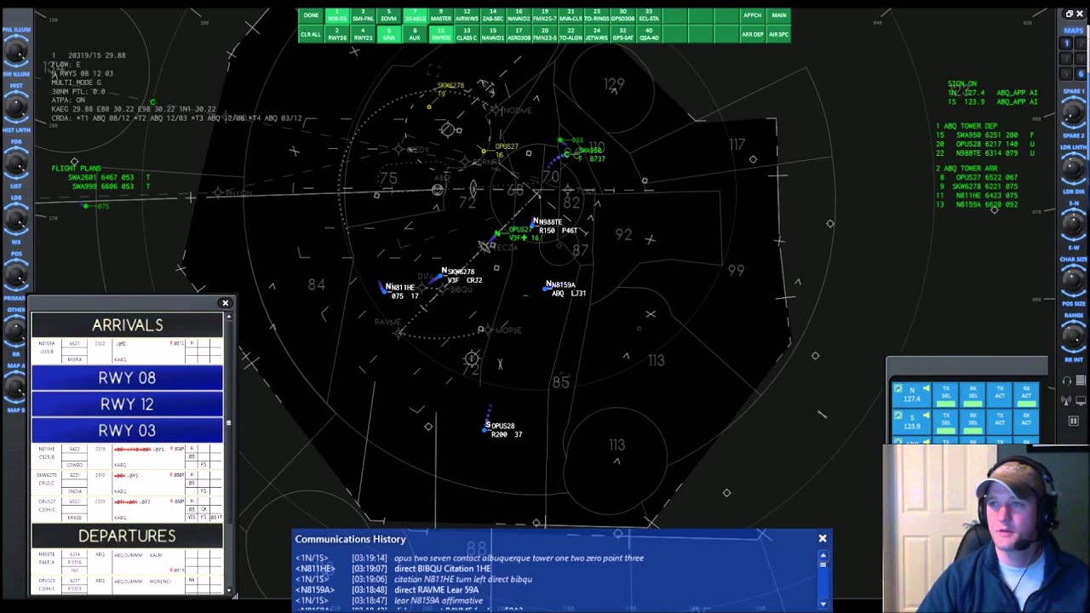Toggle the 20-MILE map button
This screenshot has width=1090, height=613.
pyautogui.click(x=415, y=16)
